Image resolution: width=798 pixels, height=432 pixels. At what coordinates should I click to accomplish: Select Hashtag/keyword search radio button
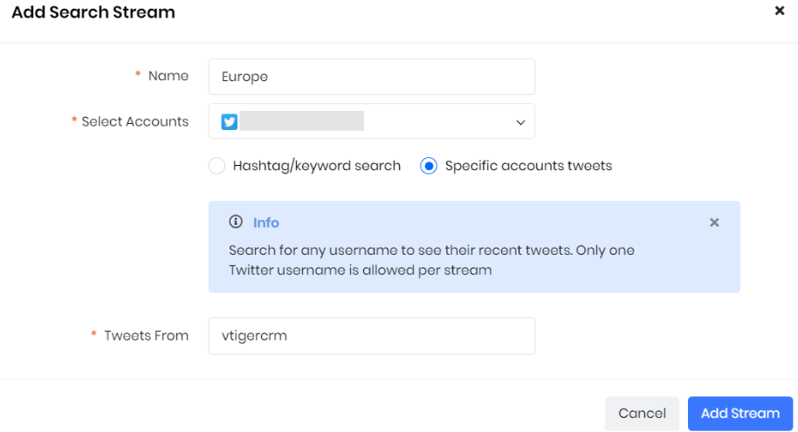coord(217,166)
